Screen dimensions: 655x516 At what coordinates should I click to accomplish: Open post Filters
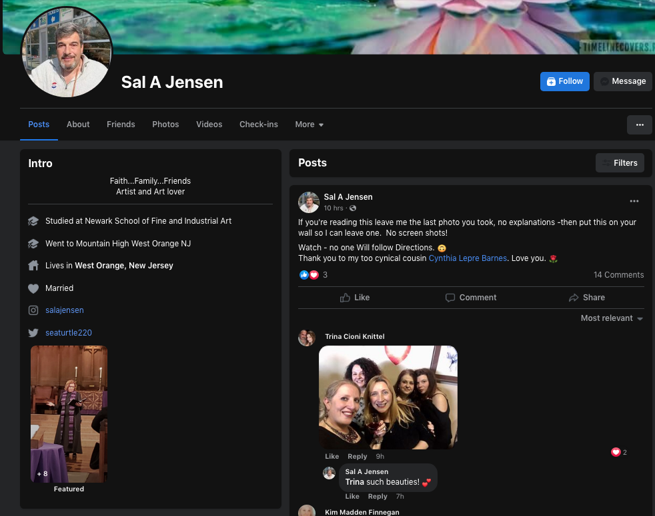[x=620, y=162]
